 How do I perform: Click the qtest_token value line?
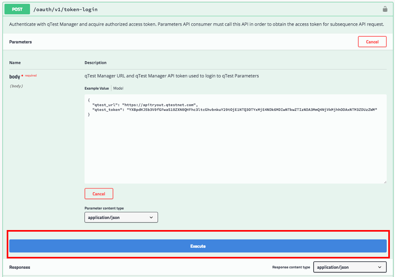coord(235,110)
